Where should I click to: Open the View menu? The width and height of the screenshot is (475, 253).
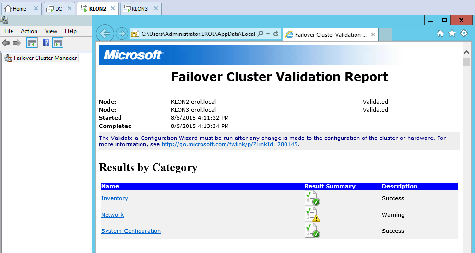pos(51,31)
